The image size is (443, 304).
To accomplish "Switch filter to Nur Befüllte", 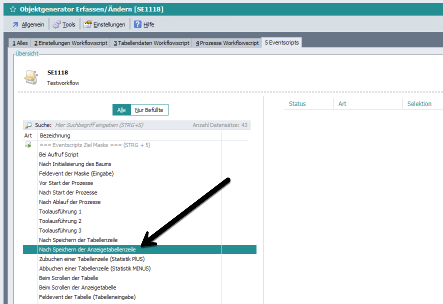I will coord(149,110).
